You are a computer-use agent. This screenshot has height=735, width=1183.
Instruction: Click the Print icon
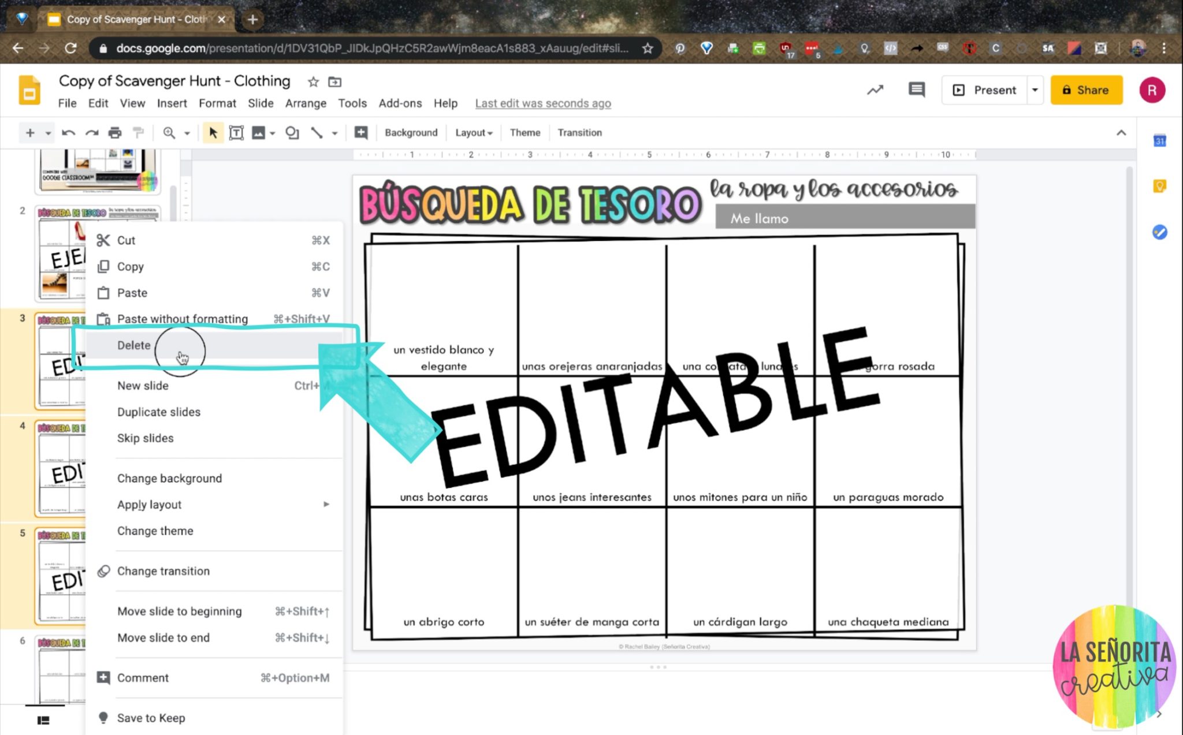point(115,132)
